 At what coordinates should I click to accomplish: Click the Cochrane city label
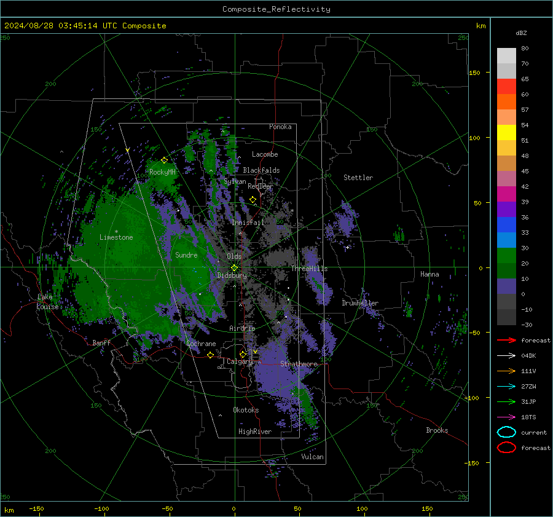(201, 344)
